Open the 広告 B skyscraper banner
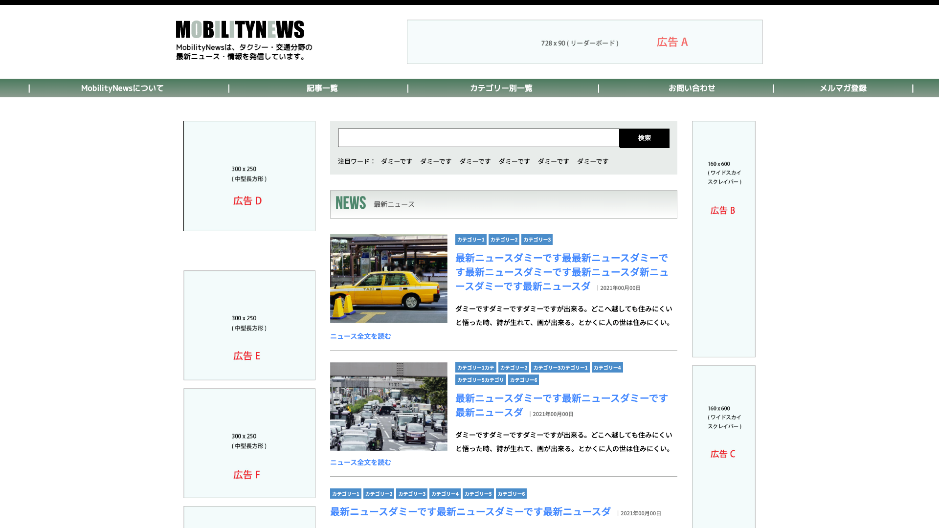This screenshot has width=939, height=528. click(x=723, y=239)
